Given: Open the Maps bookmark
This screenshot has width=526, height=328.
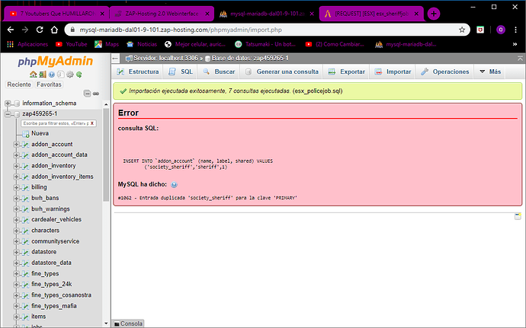Looking at the screenshot, I should [x=107, y=44].
